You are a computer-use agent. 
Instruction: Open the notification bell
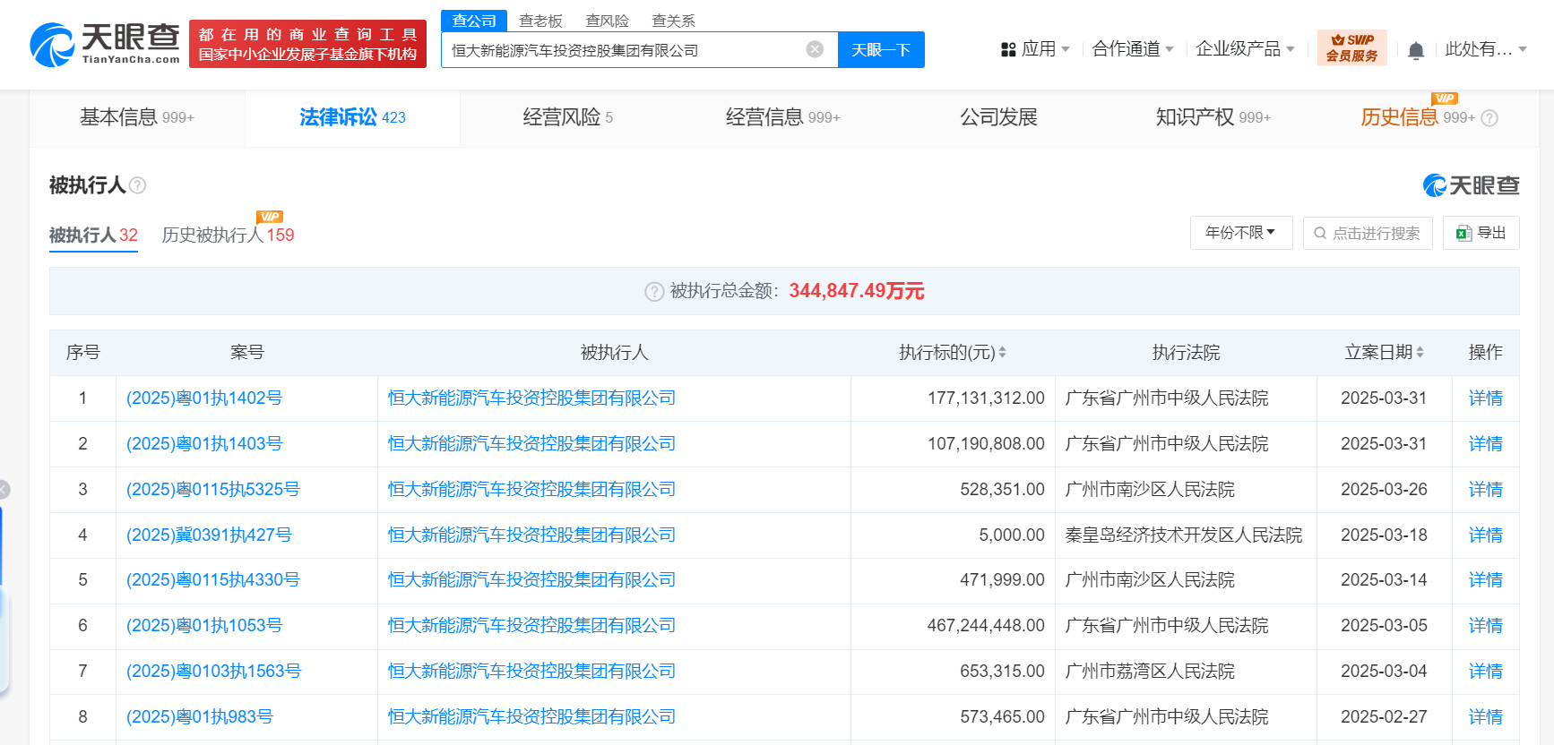[1416, 50]
